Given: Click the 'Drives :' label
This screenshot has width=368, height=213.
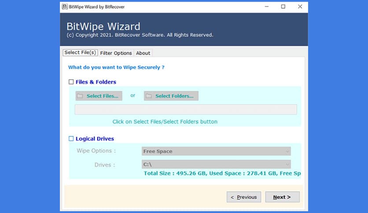Looking at the screenshot, I should 105,165.
